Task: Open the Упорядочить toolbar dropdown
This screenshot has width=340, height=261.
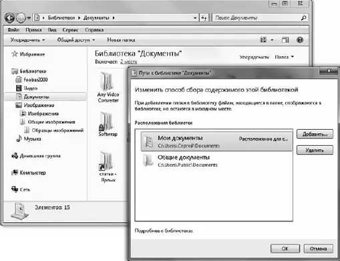Action: coord(27,40)
